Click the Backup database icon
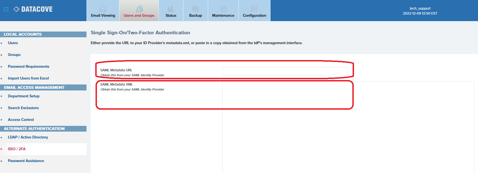 click(x=195, y=9)
